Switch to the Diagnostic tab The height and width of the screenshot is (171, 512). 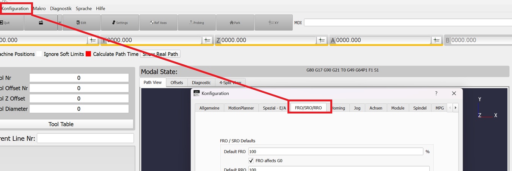[x=201, y=82]
